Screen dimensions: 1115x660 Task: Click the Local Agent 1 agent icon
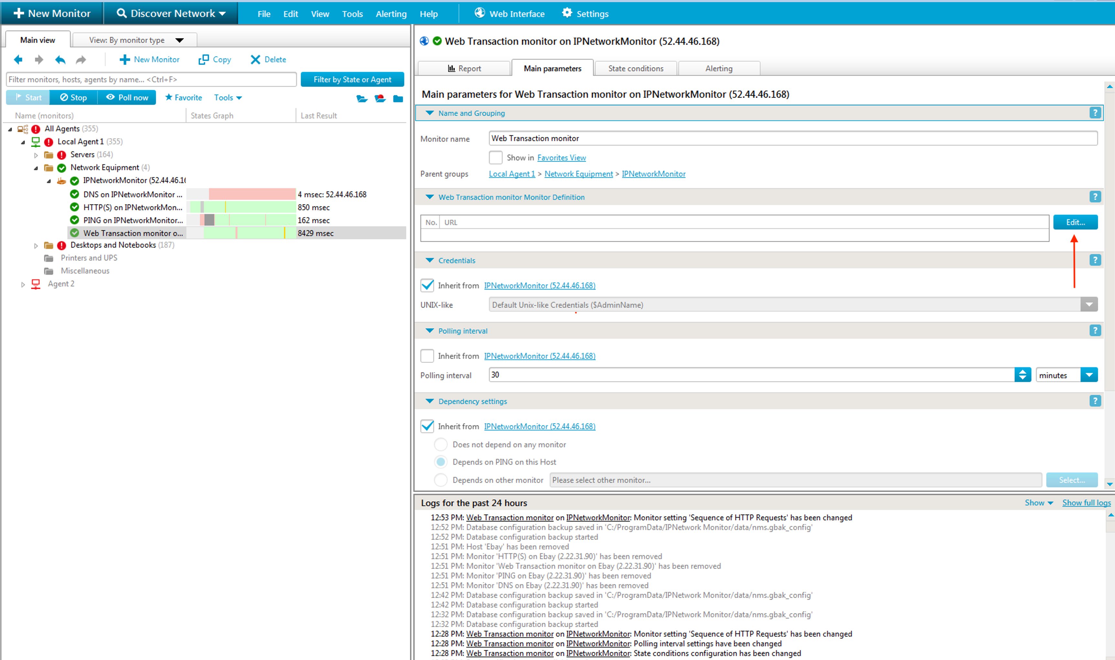point(36,142)
